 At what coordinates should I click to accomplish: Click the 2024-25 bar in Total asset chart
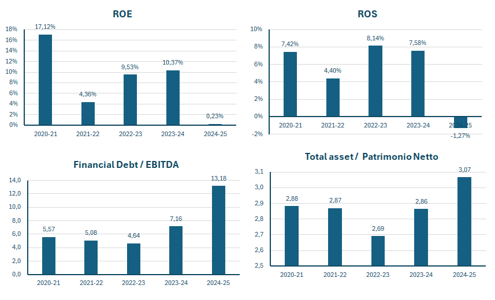pos(464,222)
